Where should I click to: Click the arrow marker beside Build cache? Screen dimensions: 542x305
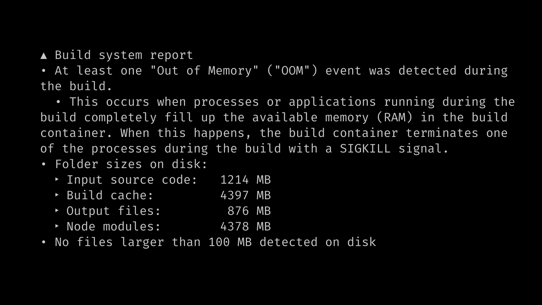57,195
